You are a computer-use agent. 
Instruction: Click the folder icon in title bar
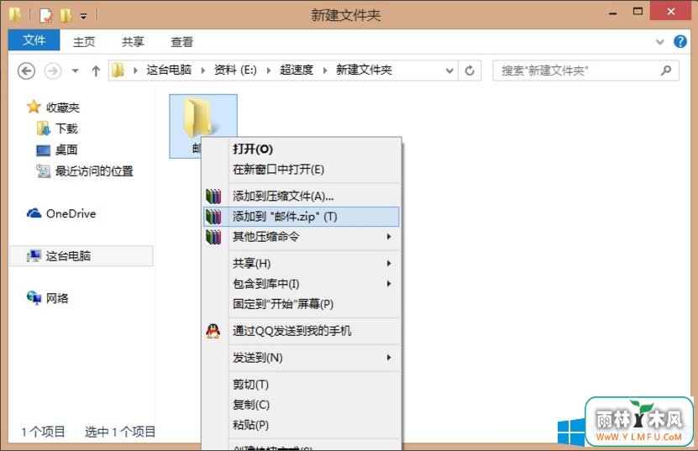pyautogui.click(x=14, y=14)
